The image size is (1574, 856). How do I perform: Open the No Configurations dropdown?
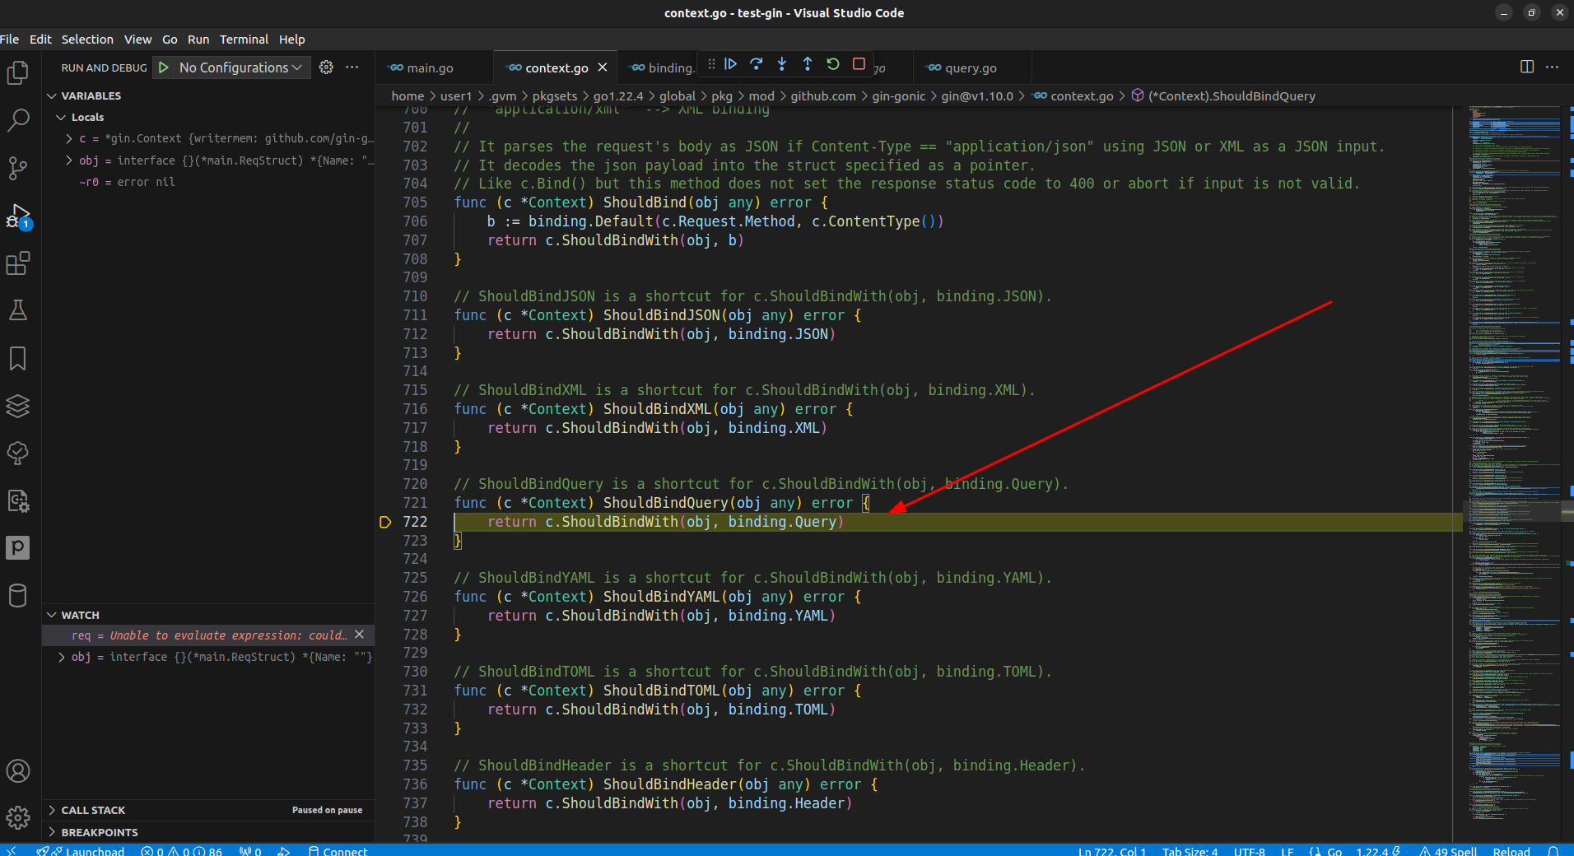[240, 67]
